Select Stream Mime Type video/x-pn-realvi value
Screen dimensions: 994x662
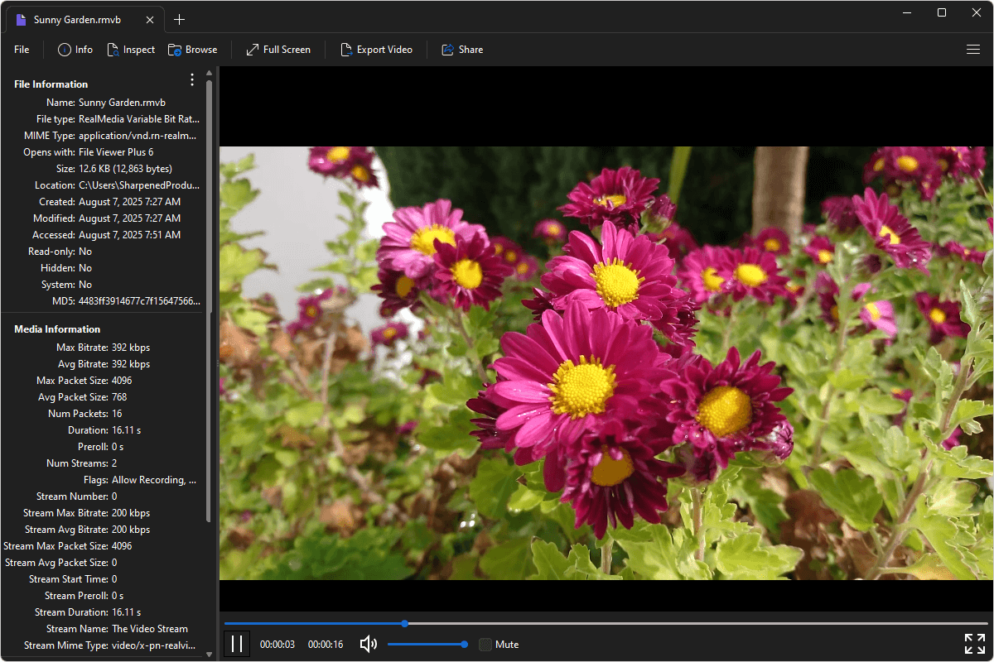(x=156, y=645)
